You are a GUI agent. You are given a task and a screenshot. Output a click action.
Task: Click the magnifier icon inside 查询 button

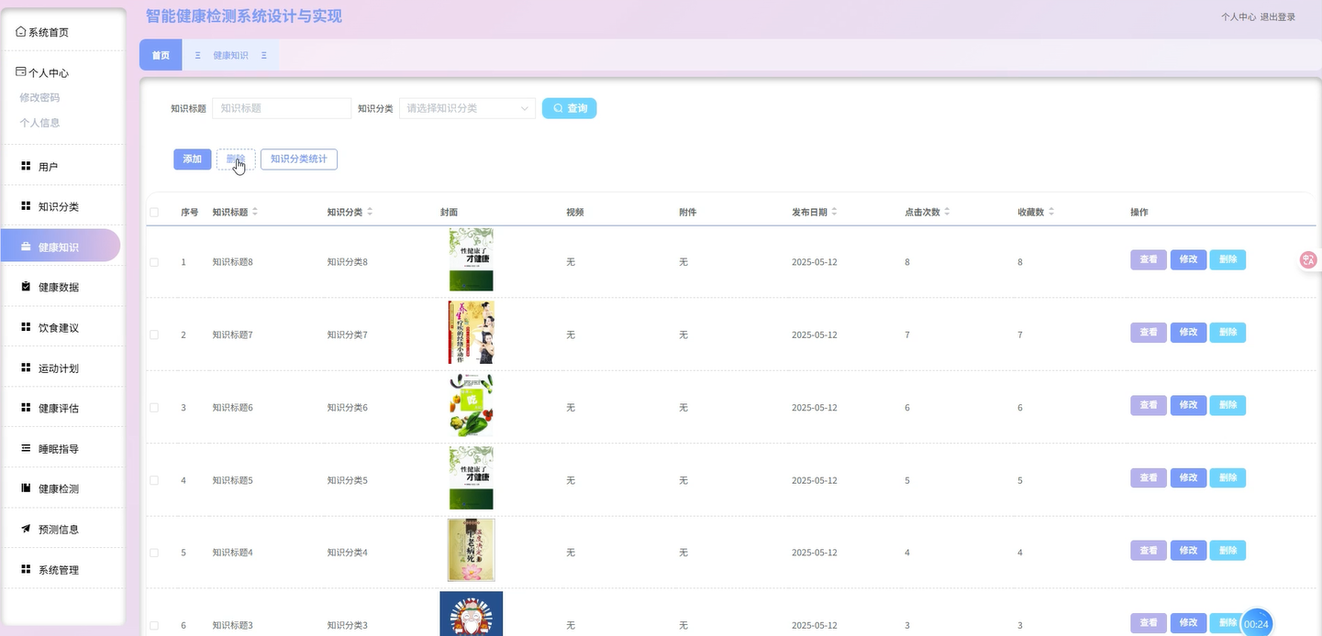click(x=556, y=107)
